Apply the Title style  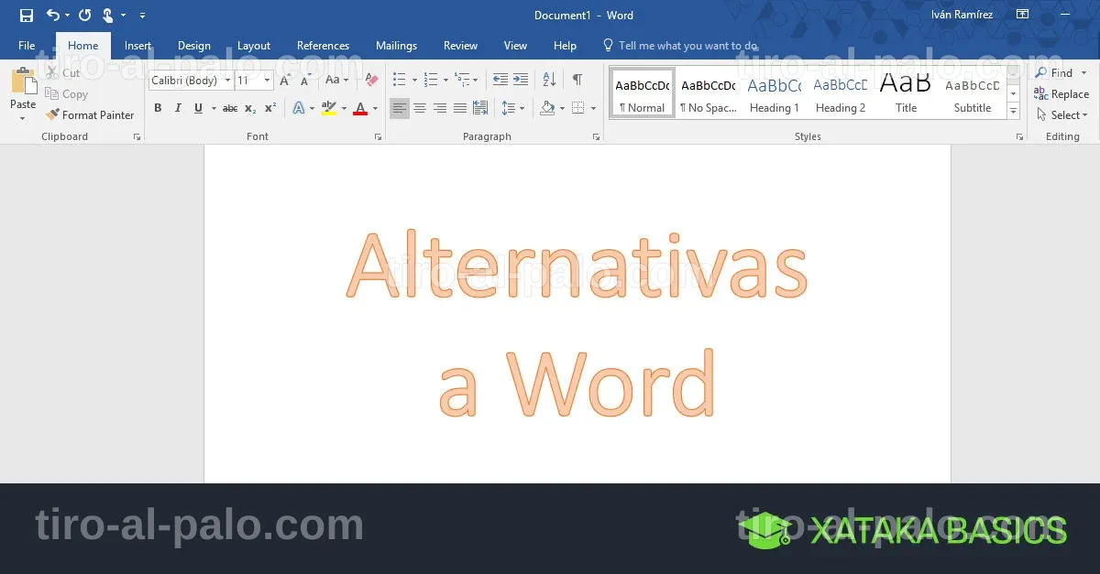[x=907, y=93]
